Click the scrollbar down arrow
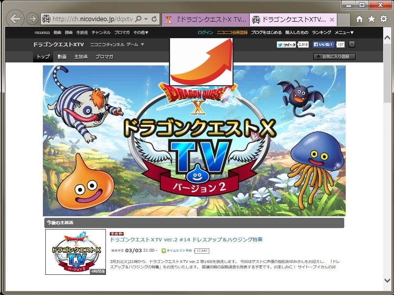Image resolution: width=394 pixels, height=295 pixels. click(387, 280)
